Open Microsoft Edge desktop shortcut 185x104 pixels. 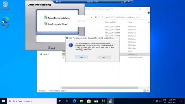coord(5,22)
